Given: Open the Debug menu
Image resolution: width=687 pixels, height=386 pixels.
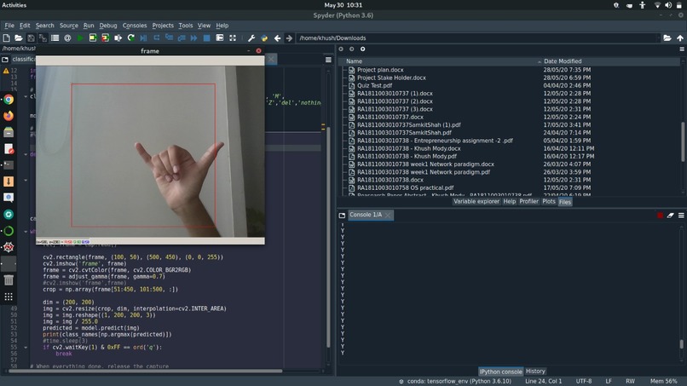Looking at the screenshot, I should [x=108, y=26].
